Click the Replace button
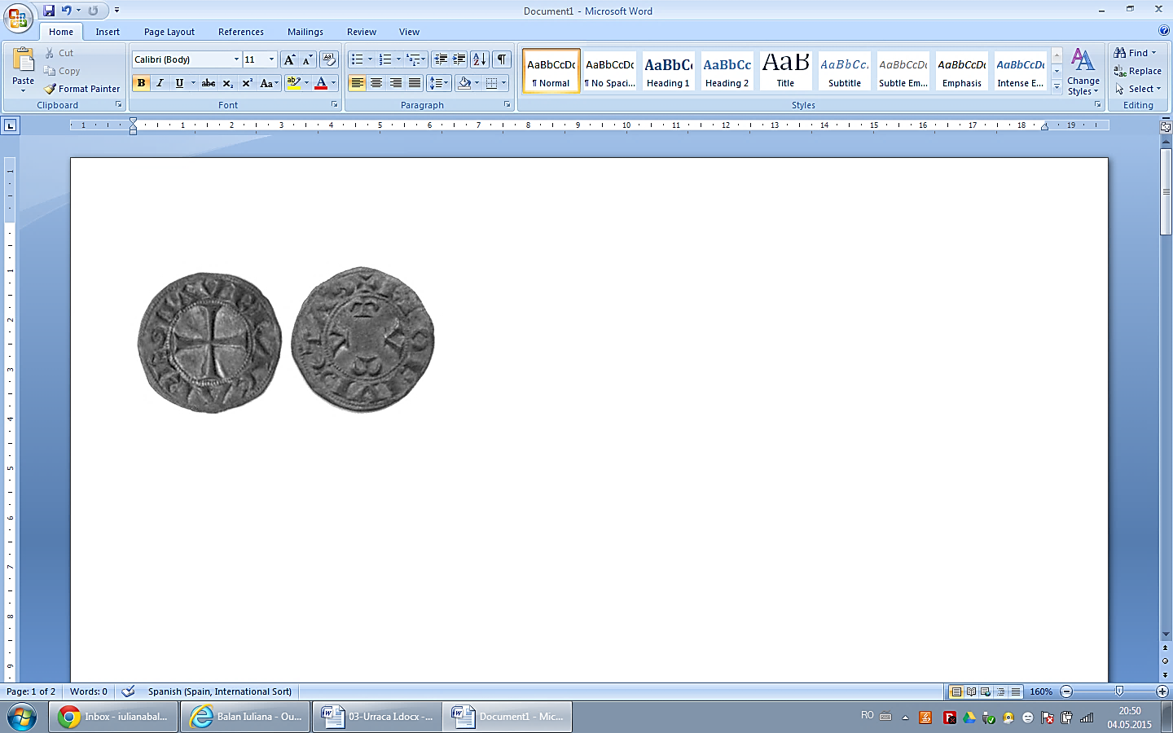 click(x=1138, y=71)
